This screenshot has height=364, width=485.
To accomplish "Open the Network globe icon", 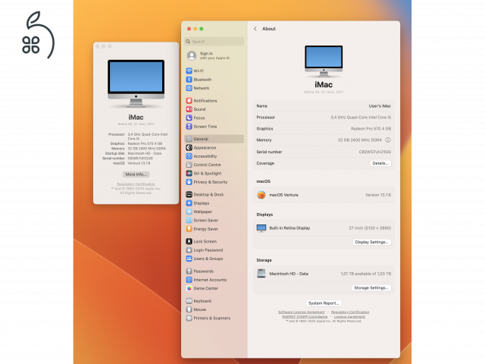I will tap(189, 88).
